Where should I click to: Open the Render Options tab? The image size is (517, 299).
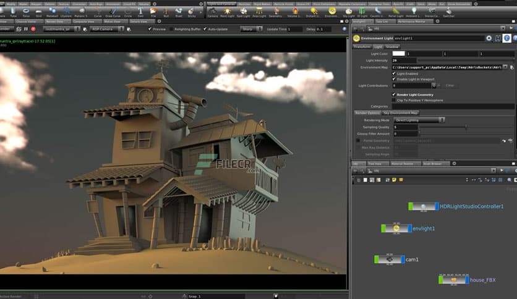[367, 112]
